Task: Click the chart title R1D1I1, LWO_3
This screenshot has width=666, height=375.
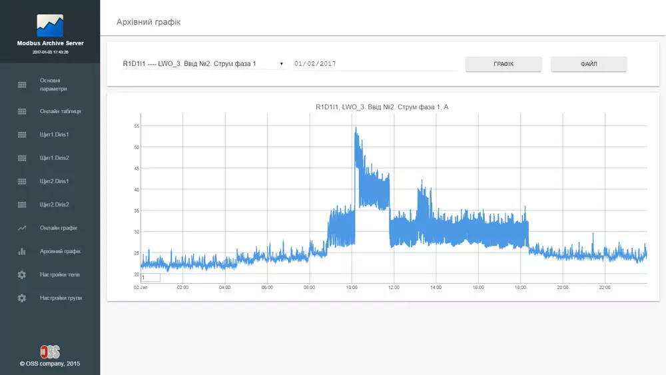Action: (x=382, y=107)
